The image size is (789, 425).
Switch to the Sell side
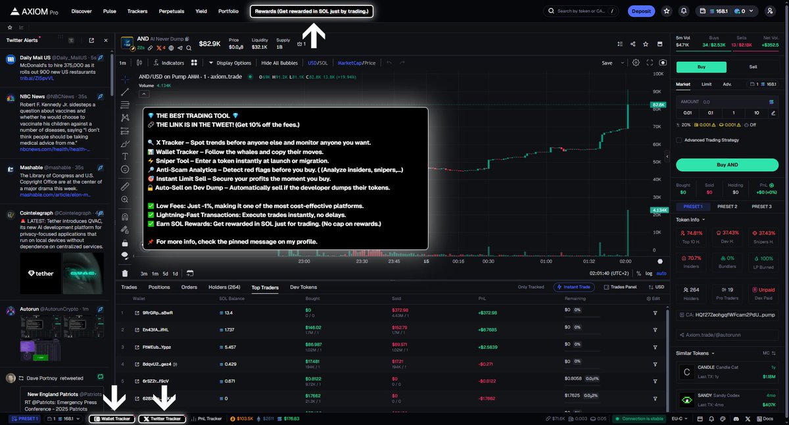click(753, 67)
